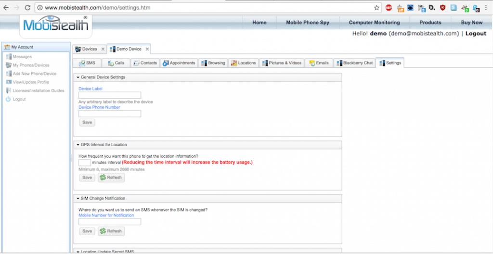Close the Demo Device tab
The height and width of the screenshot is (254, 493).
click(147, 49)
